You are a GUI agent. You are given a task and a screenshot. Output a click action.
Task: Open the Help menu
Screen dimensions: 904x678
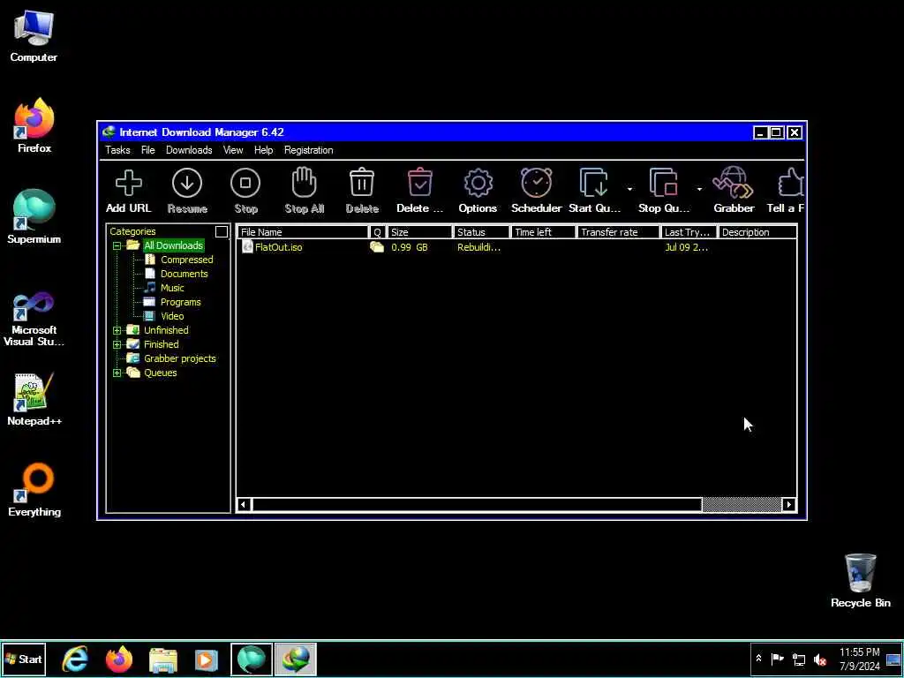click(x=263, y=150)
